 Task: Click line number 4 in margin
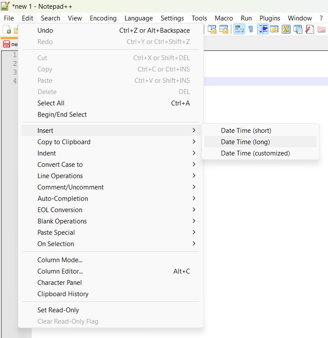14,81
